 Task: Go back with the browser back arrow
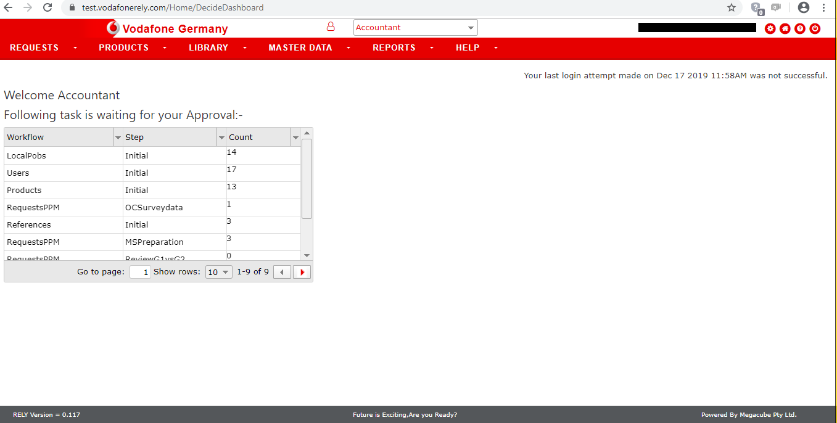pos(8,7)
